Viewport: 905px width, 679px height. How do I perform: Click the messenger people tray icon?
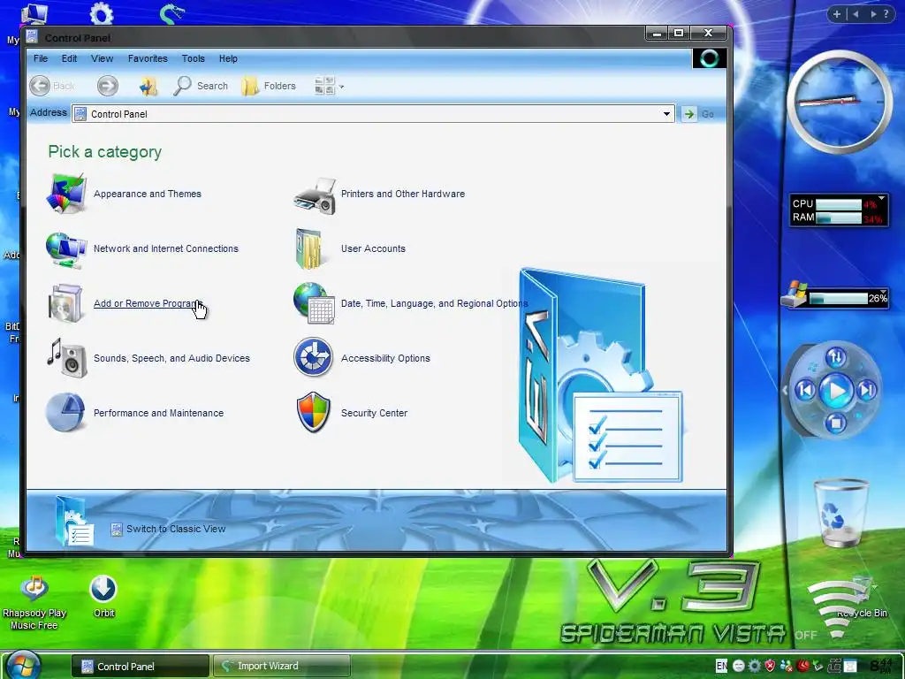(x=786, y=666)
